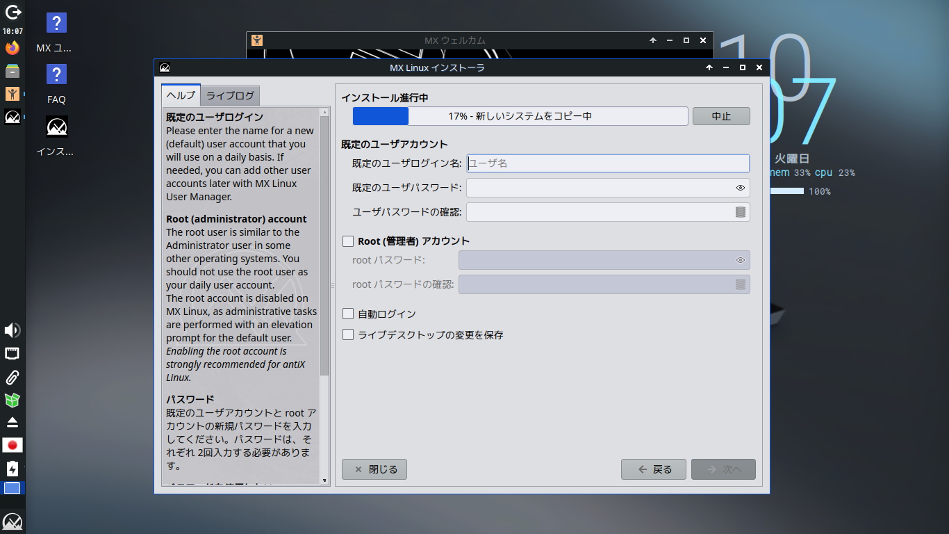
Task: Switch to the ライブログ tab
Action: [231, 96]
